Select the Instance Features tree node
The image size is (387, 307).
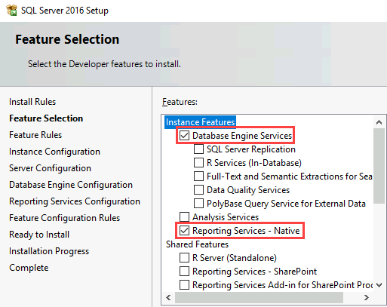[x=200, y=122]
